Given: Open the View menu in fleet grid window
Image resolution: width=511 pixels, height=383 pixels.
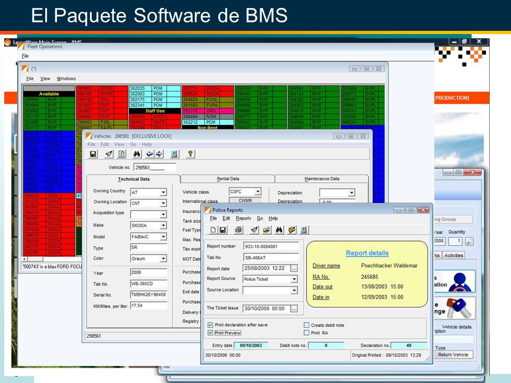Looking at the screenshot, I should coord(45,79).
